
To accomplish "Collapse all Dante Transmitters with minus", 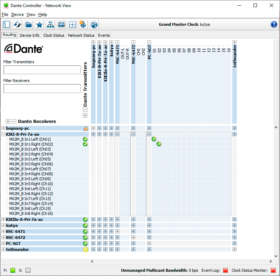I will [x=85, y=110].
